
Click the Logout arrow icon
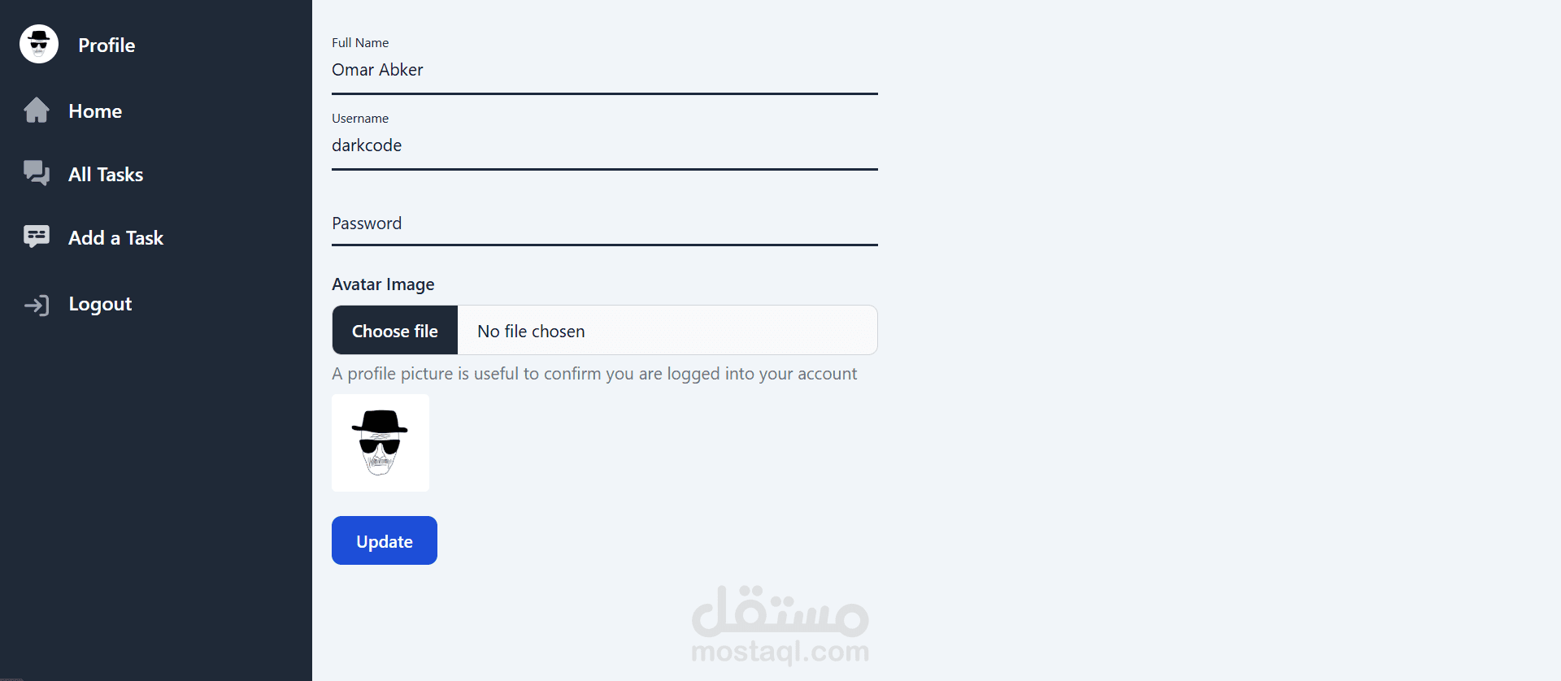pos(37,305)
